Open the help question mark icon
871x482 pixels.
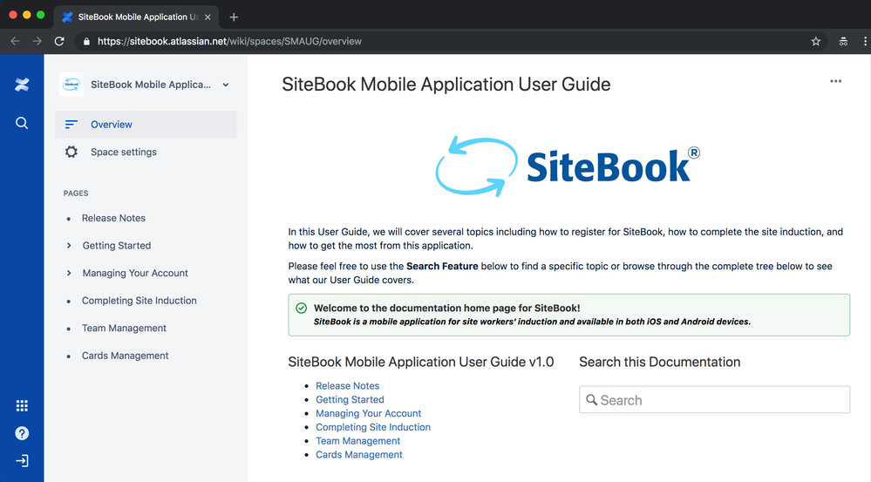click(x=22, y=433)
